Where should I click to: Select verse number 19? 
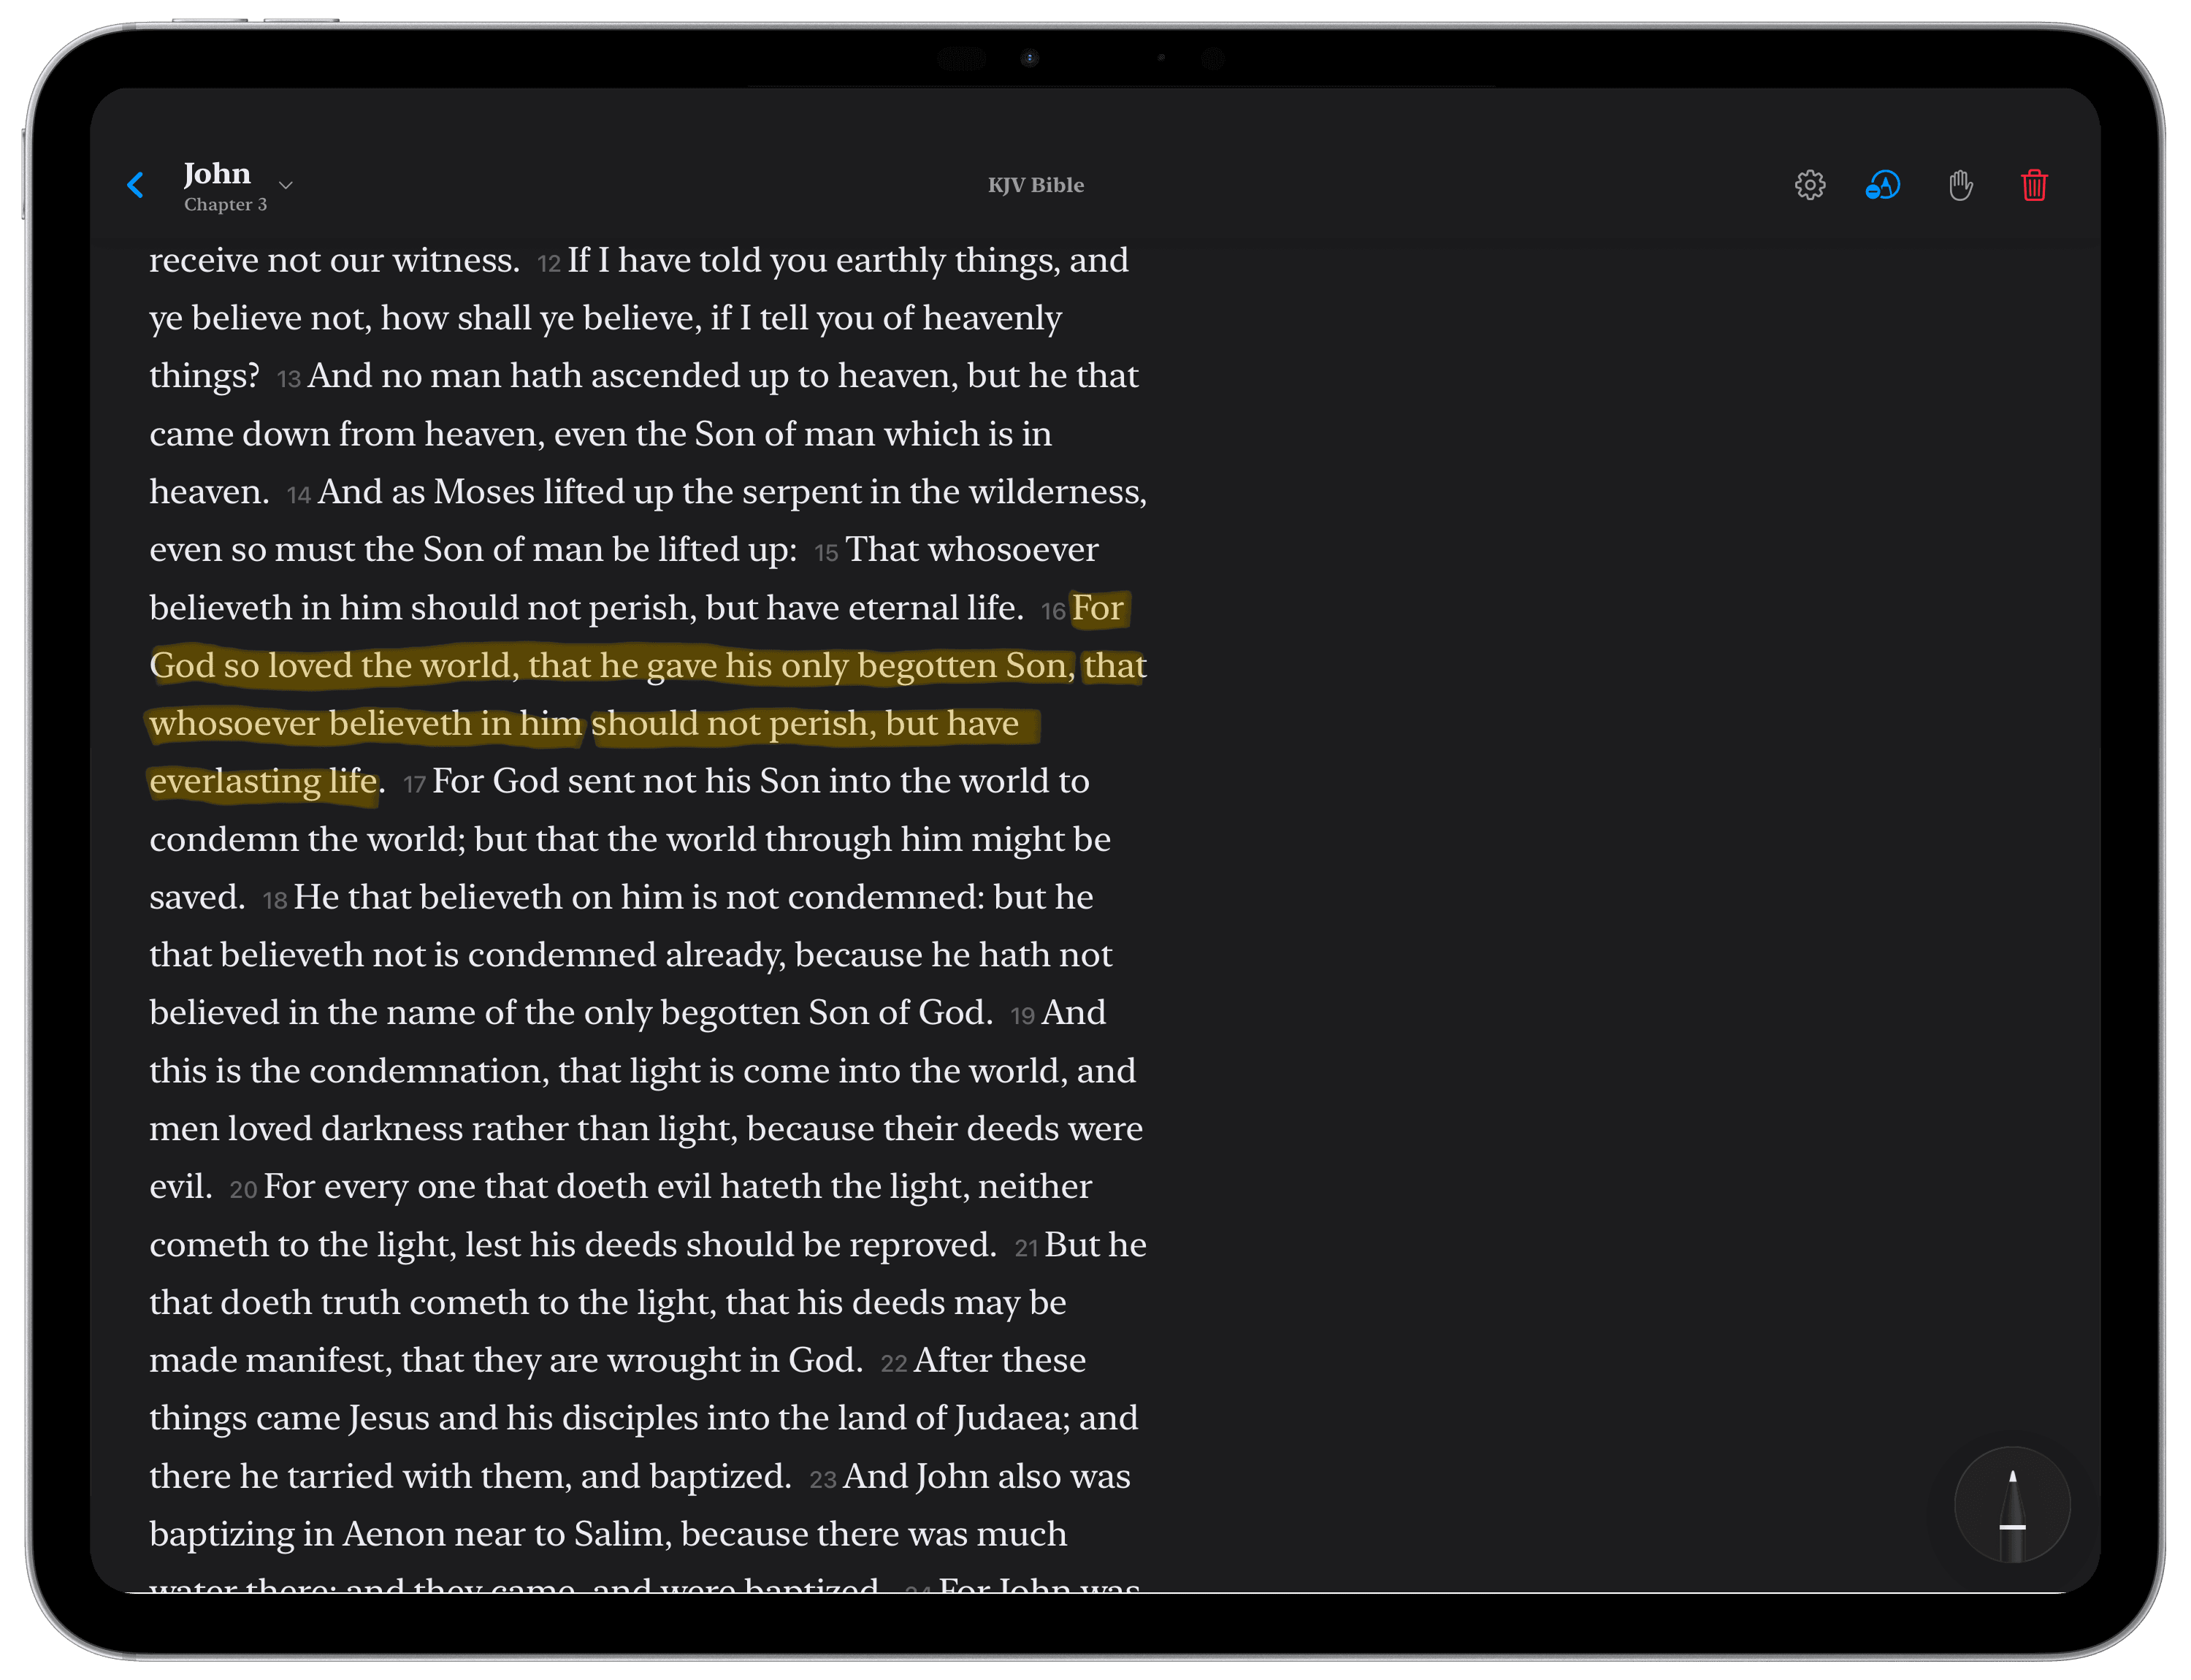coord(1022,1016)
